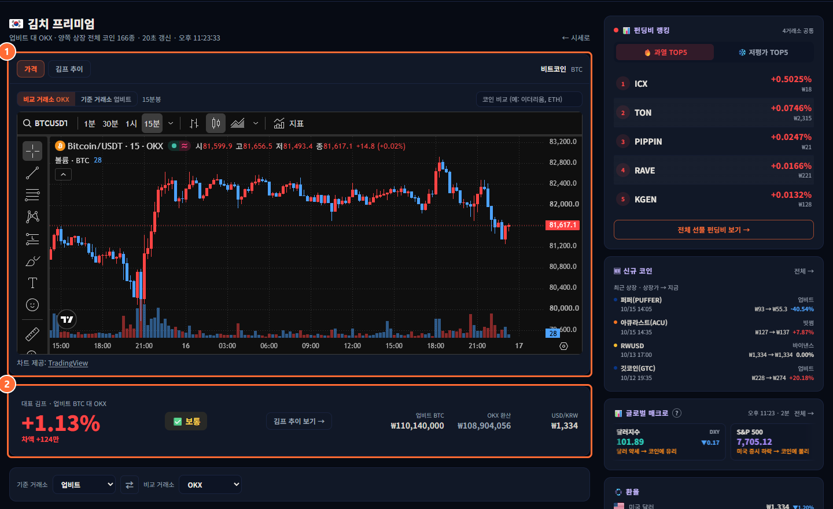Open the 기준 거래소 업비트 dropdown
This screenshot has height=509, width=833.
coord(84,485)
